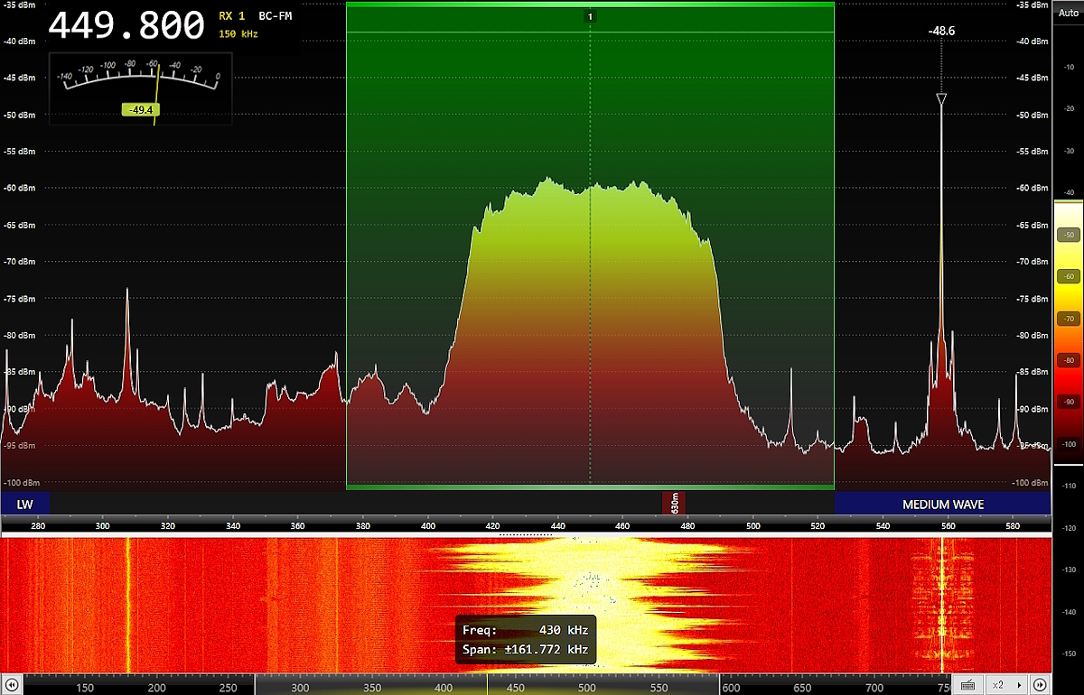Click the -48.6 peak marker triangle
This screenshot has width=1084, height=695.
tap(940, 99)
